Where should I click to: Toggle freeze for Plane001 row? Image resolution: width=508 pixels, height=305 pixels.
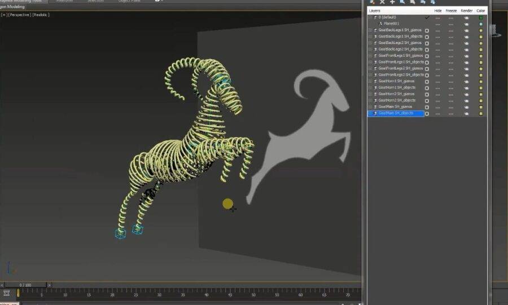pos(450,24)
